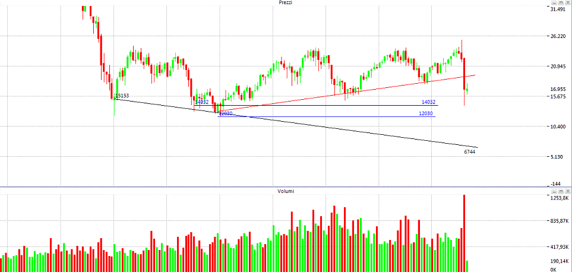Click the 835,87K volume axis value
The height and width of the screenshot is (272, 572).
pos(560,221)
